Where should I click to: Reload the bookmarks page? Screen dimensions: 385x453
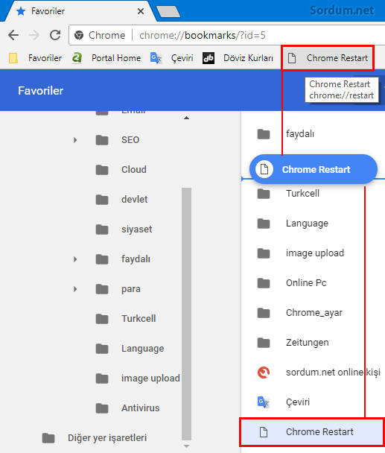pos(55,35)
